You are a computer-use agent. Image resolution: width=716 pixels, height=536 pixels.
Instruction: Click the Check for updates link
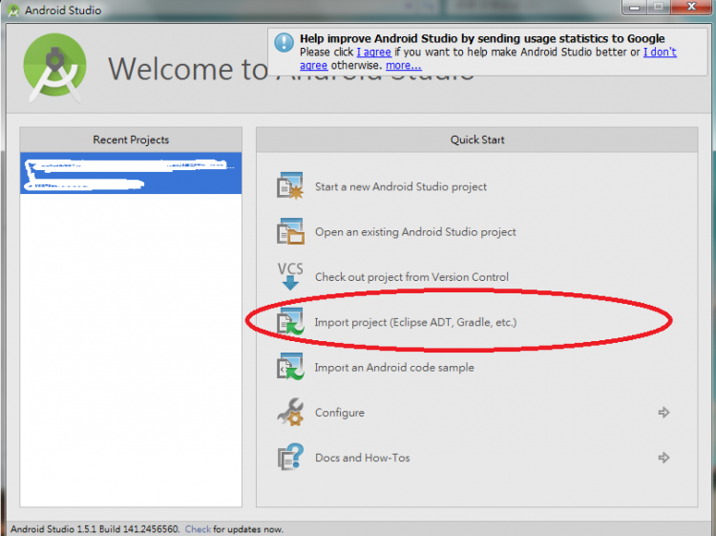click(x=198, y=529)
